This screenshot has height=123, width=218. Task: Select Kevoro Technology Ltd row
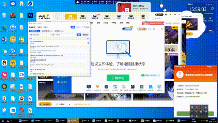tap(58, 70)
